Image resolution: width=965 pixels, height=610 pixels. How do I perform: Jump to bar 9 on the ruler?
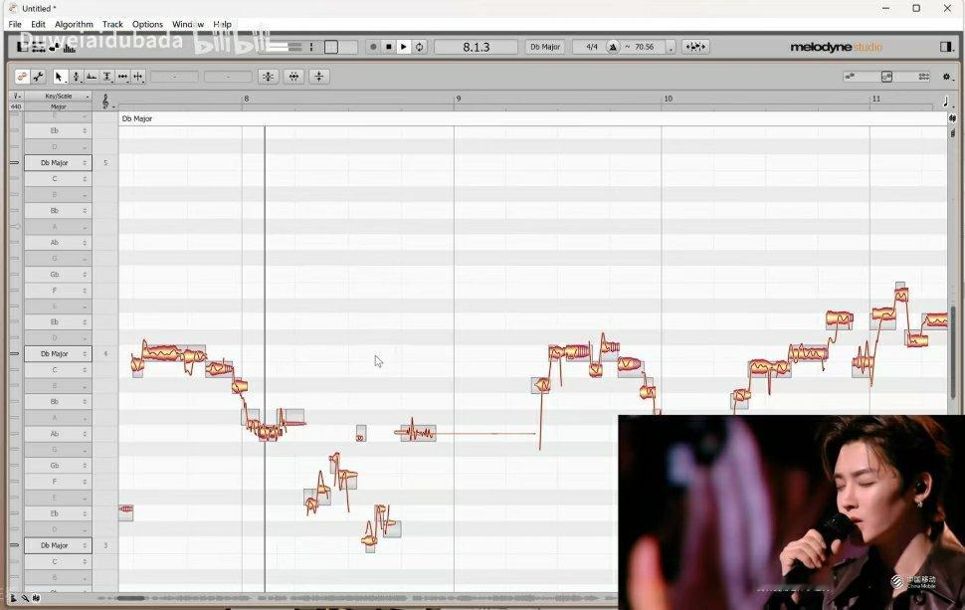458,99
